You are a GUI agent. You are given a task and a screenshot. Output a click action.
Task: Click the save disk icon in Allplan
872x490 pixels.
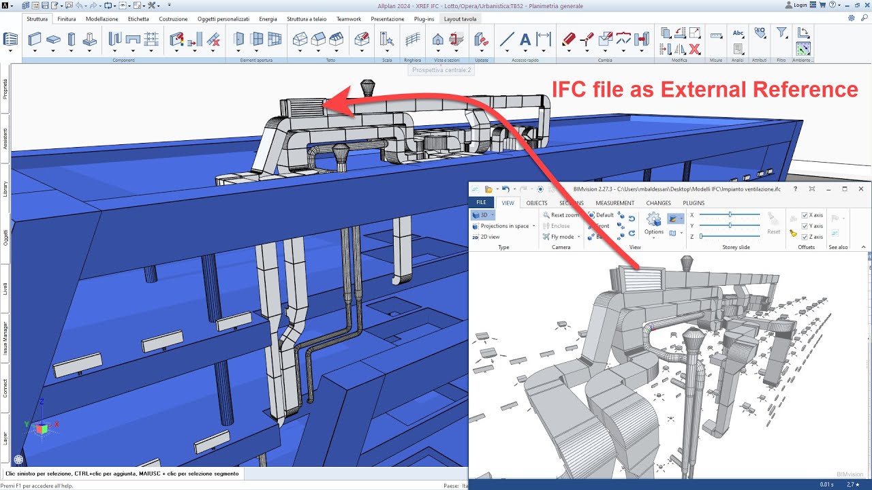coord(44,5)
